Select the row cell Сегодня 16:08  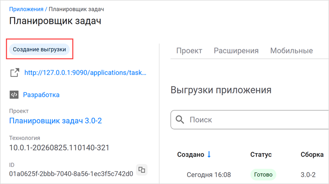click(x=209, y=175)
